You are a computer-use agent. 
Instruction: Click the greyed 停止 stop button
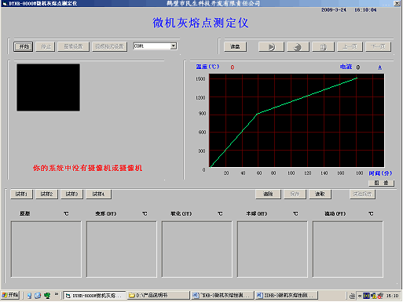point(46,46)
